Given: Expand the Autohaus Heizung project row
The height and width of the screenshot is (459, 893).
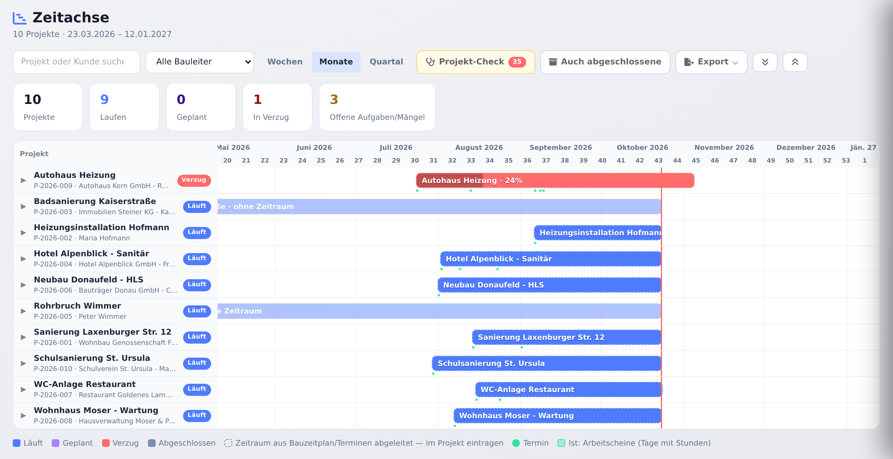Looking at the screenshot, I should [x=23, y=180].
